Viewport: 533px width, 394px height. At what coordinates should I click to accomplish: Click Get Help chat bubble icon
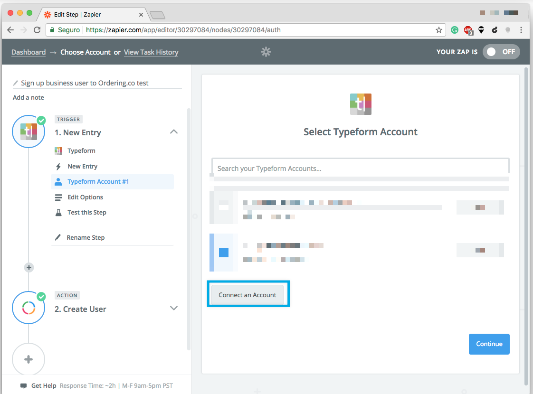click(x=23, y=386)
